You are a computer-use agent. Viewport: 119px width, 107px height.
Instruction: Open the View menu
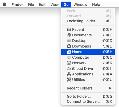[55, 5]
